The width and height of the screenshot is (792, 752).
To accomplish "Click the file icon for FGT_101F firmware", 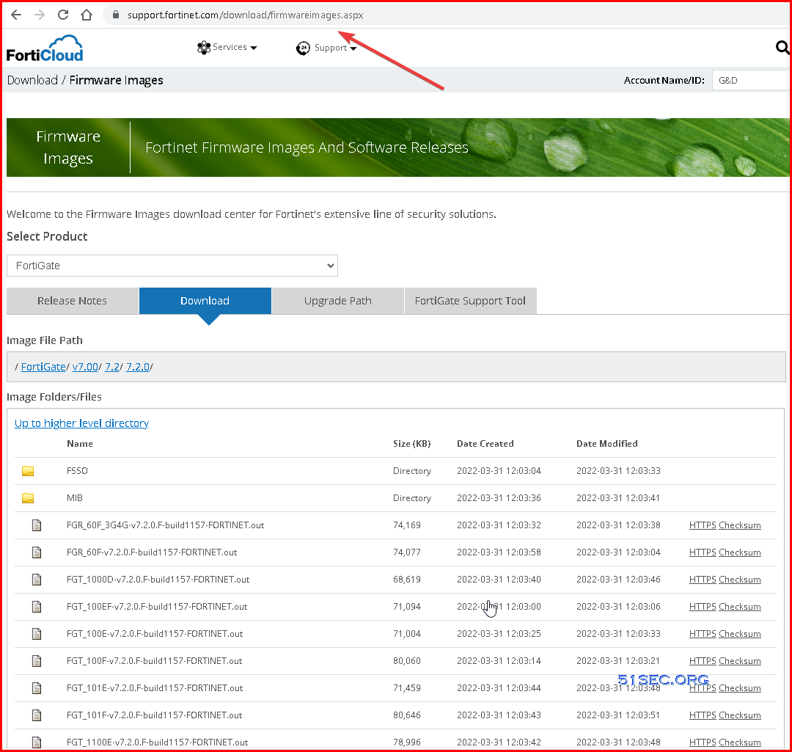I will (37, 715).
